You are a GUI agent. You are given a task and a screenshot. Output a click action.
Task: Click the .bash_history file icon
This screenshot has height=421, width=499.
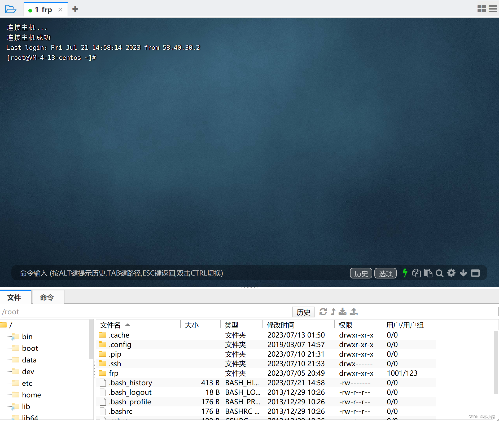(103, 383)
